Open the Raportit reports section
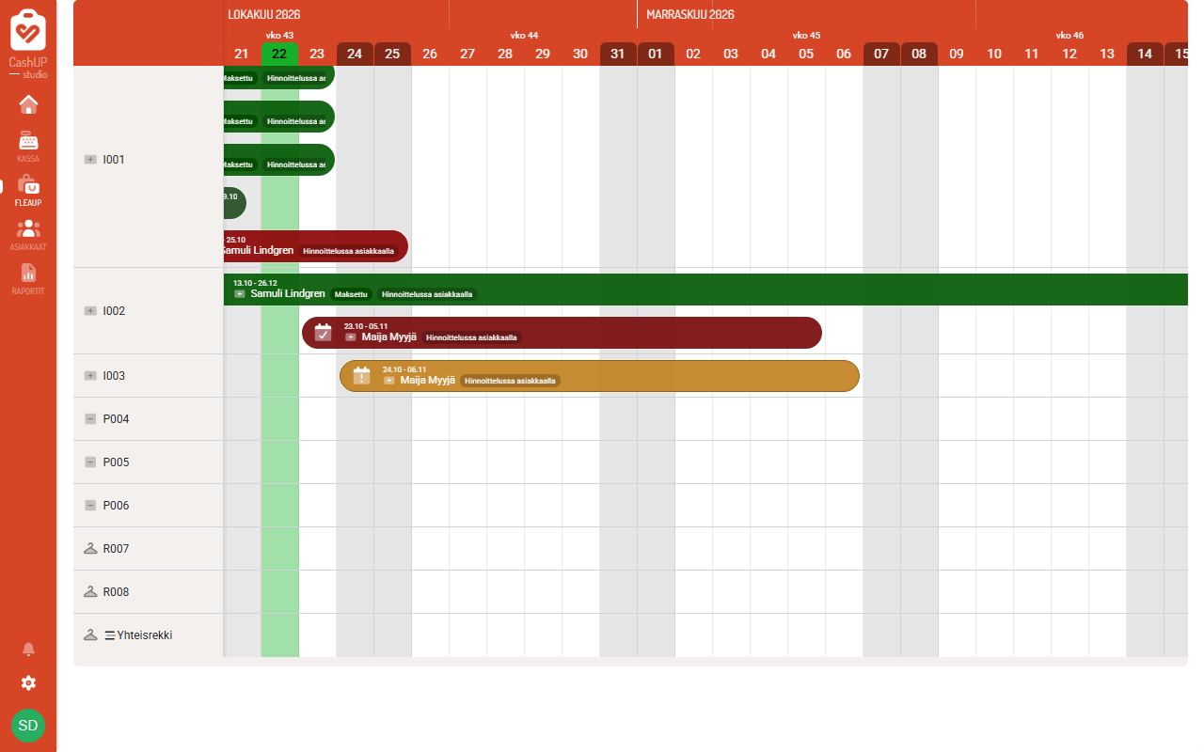The width and height of the screenshot is (1204, 752). click(28, 279)
